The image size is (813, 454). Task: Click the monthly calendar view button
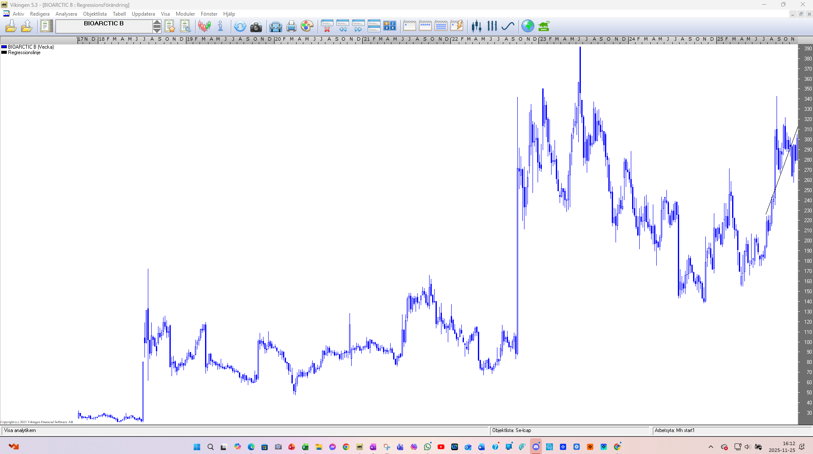pos(441,27)
